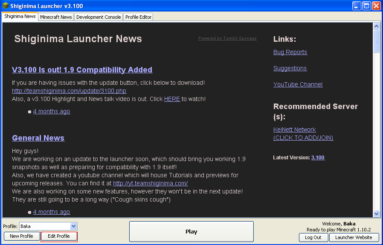Viewport: 383px width, 245px height.
Task: Click the Ready to play Minecraft 1.10.2 text
Action: pyautogui.click(x=339, y=230)
